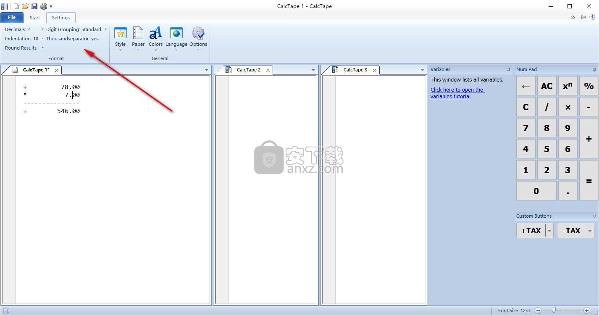Click the CalcTape app icon in title bar
Viewport: 599px width, 316px height.
pos(5,6)
